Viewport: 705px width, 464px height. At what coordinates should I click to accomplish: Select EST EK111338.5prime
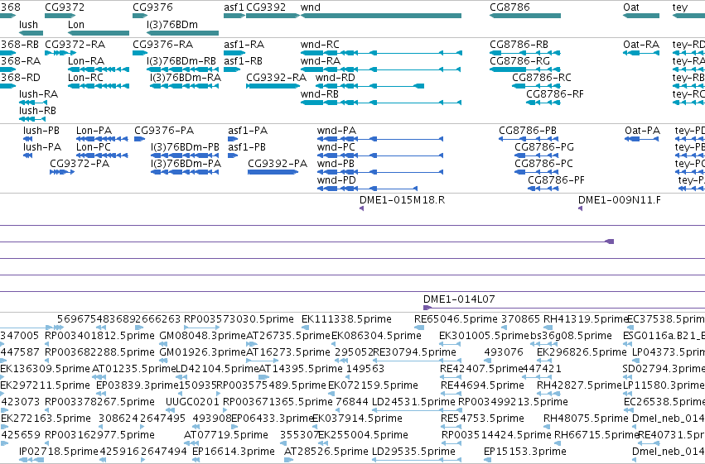[x=307, y=328]
